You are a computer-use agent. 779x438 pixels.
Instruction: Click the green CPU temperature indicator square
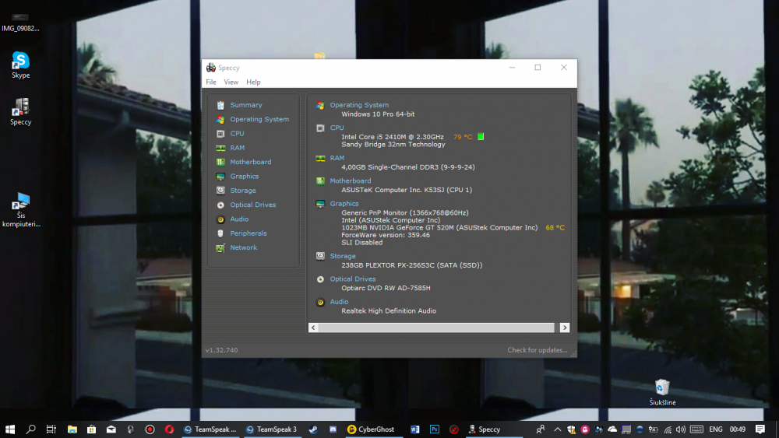click(481, 136)
